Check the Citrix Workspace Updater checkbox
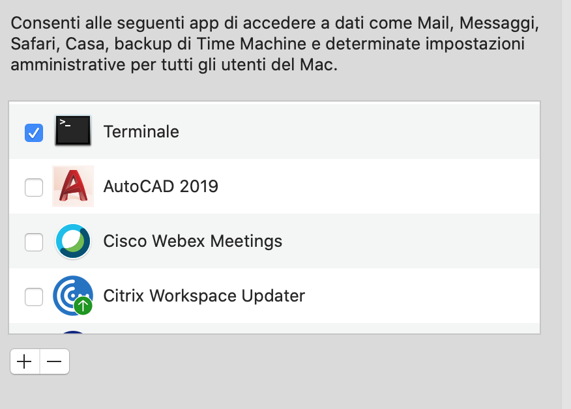Image resolution: width=571 pixels, height=409 pixels. (34, 297)
